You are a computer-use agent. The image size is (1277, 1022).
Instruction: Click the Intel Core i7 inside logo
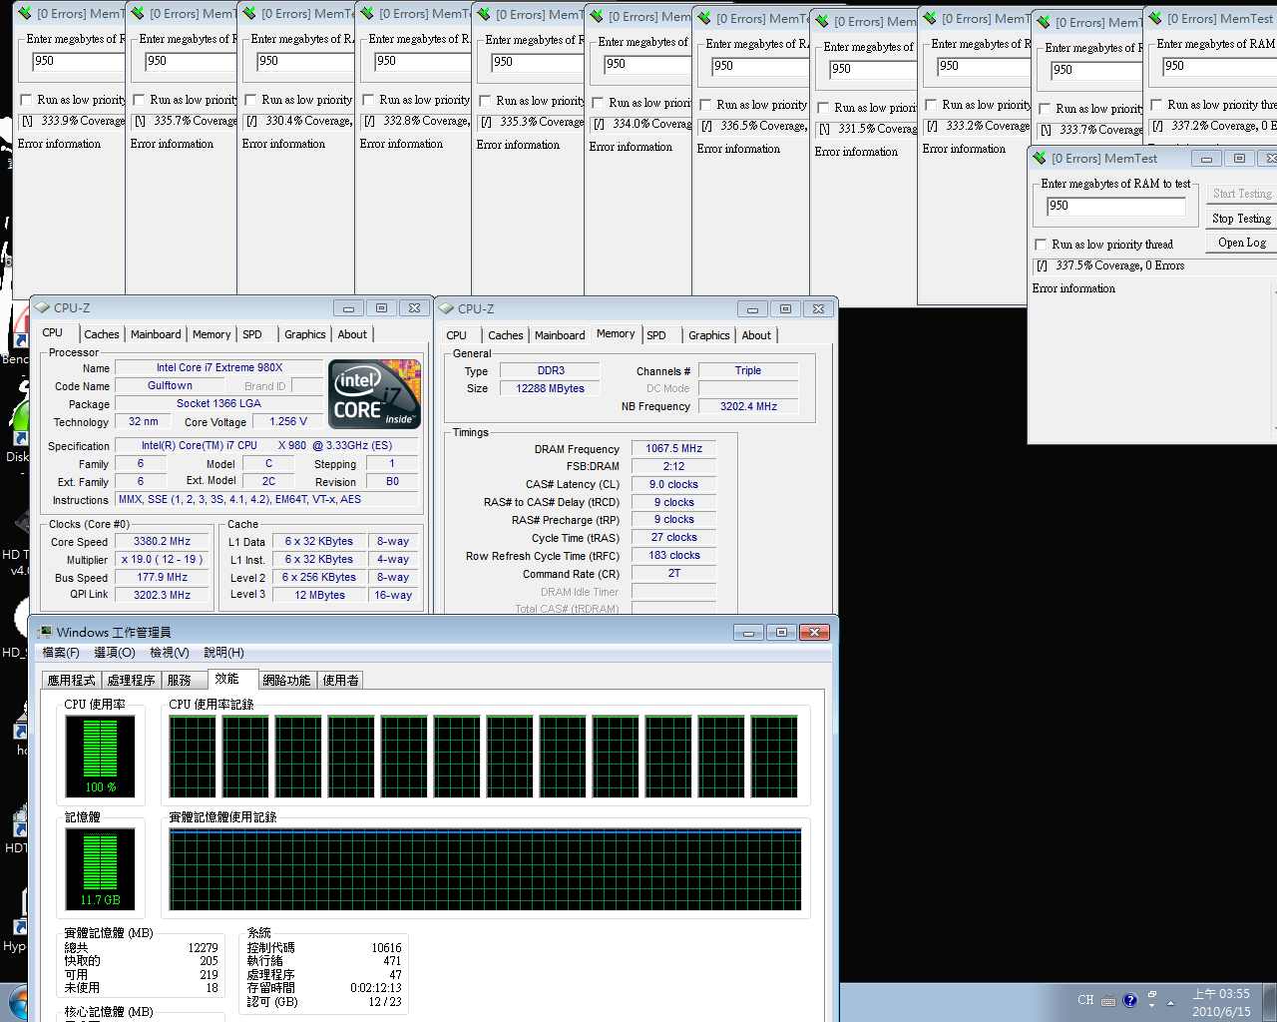pyautogui.click(x=375, y=393)
